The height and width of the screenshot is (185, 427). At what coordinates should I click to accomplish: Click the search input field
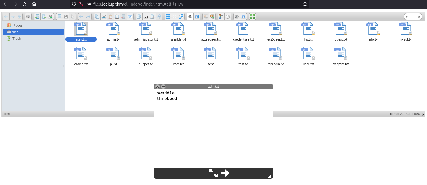(412, 17)
